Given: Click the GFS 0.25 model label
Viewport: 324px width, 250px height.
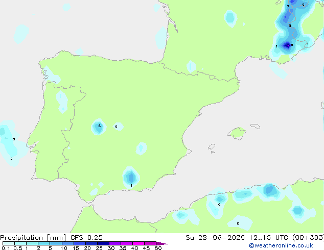Looking at the screenshot, I should coord(86,238).
